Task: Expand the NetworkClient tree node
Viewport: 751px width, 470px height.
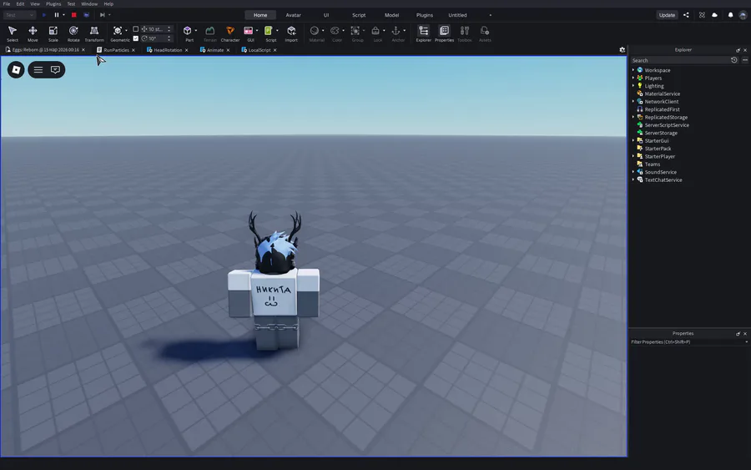Action: [x=633, y=101]
